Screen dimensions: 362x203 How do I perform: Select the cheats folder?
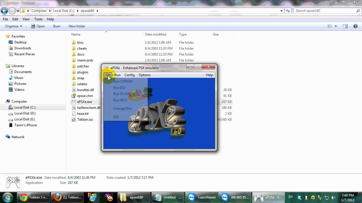click(x=82, y=48)
